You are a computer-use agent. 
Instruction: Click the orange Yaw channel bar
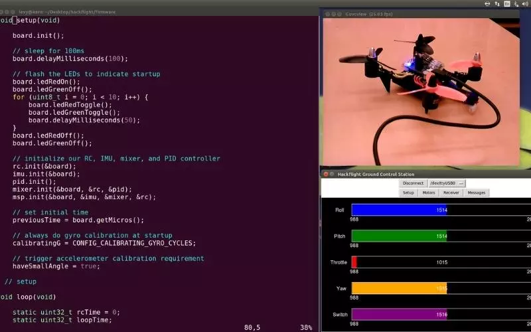(400, 288)
